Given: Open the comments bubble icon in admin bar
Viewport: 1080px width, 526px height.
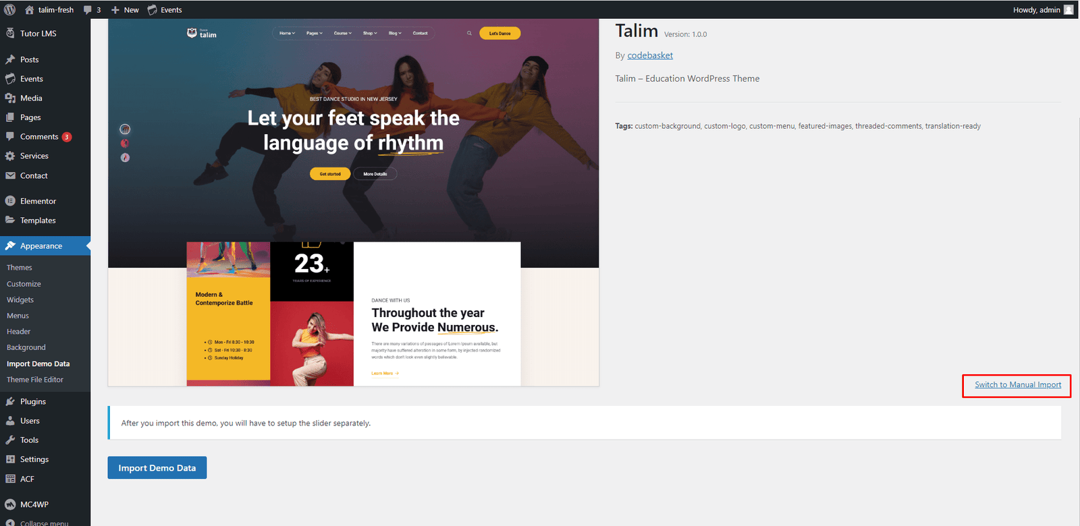Looking at the screenshot, I should (x=88, y=10).
